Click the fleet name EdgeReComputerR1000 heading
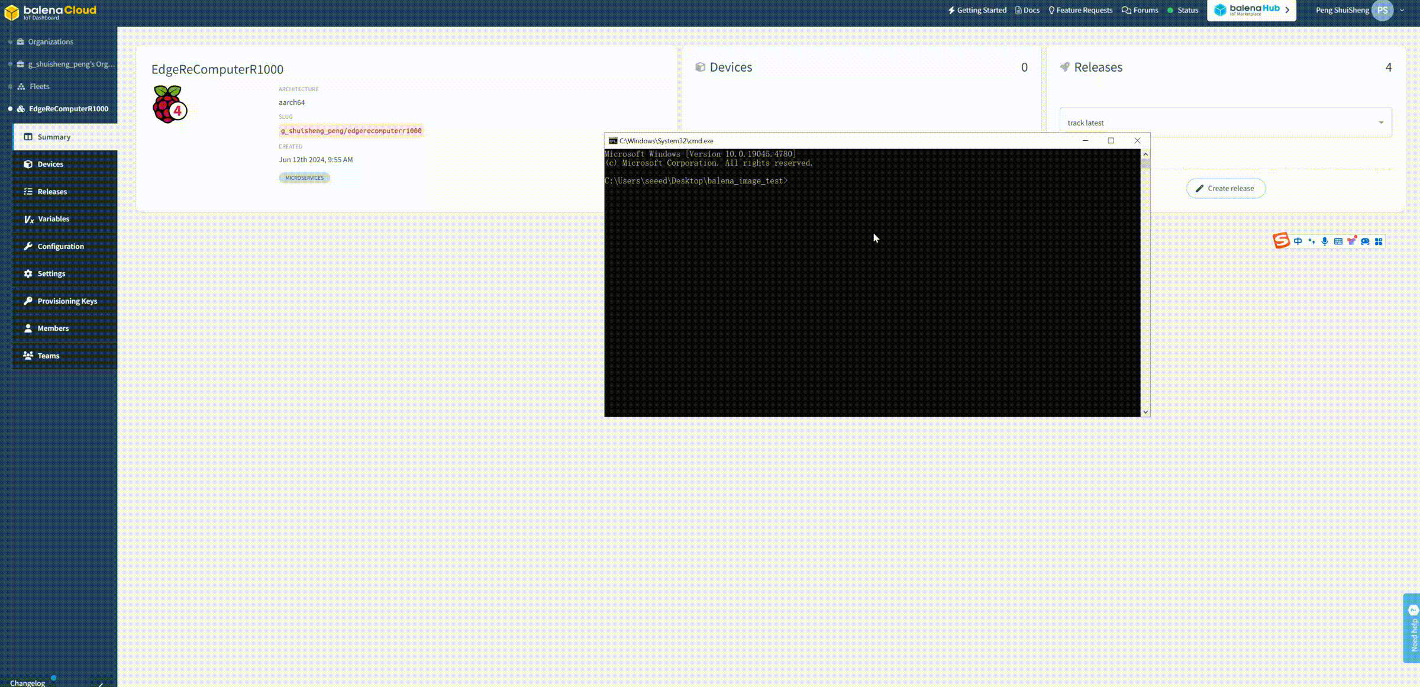1420x687 pixels. 217,69
